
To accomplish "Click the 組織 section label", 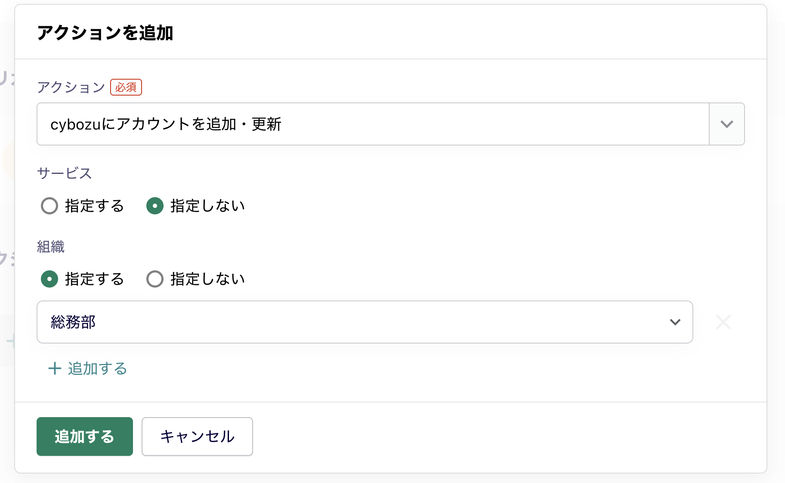I will point(51,247).
